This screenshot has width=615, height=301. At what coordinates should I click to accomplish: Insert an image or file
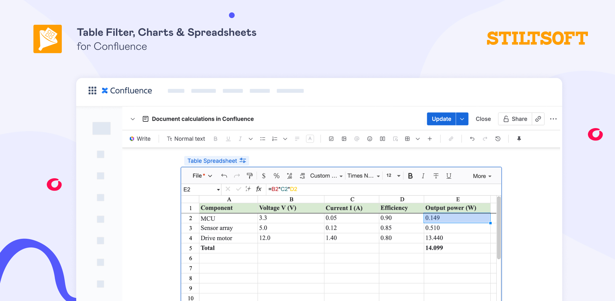coord(344,139)
